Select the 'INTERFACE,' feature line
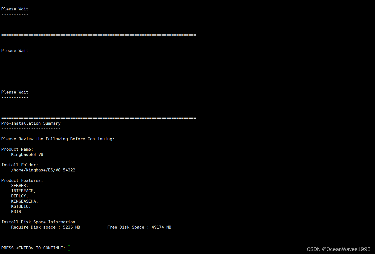 coord(23,191)
